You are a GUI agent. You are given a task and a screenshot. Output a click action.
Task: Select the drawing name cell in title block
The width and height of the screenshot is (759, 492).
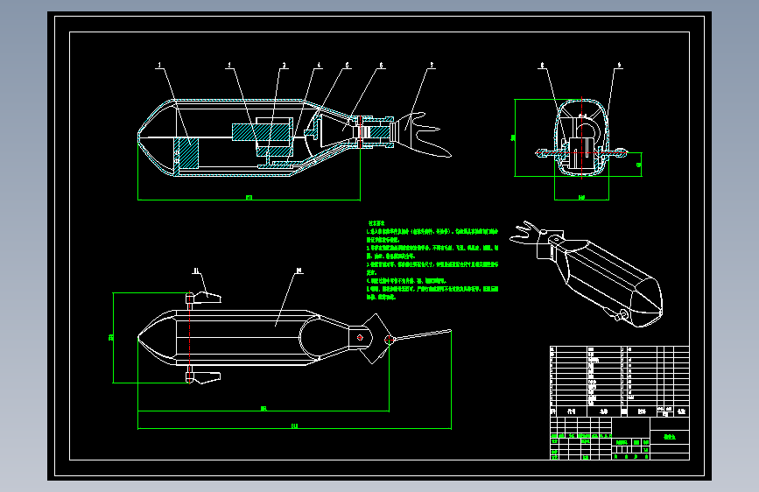[x=670, y=436]
